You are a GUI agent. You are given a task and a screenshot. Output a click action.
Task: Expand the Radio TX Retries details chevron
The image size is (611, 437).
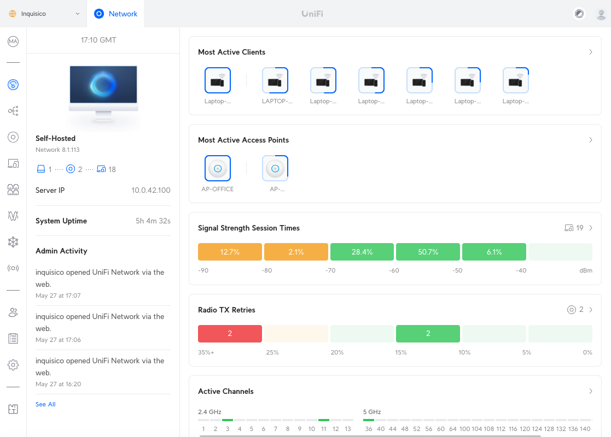coord(591,309)
